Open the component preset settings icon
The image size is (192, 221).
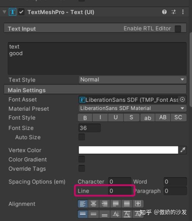[x=174, y=12]
